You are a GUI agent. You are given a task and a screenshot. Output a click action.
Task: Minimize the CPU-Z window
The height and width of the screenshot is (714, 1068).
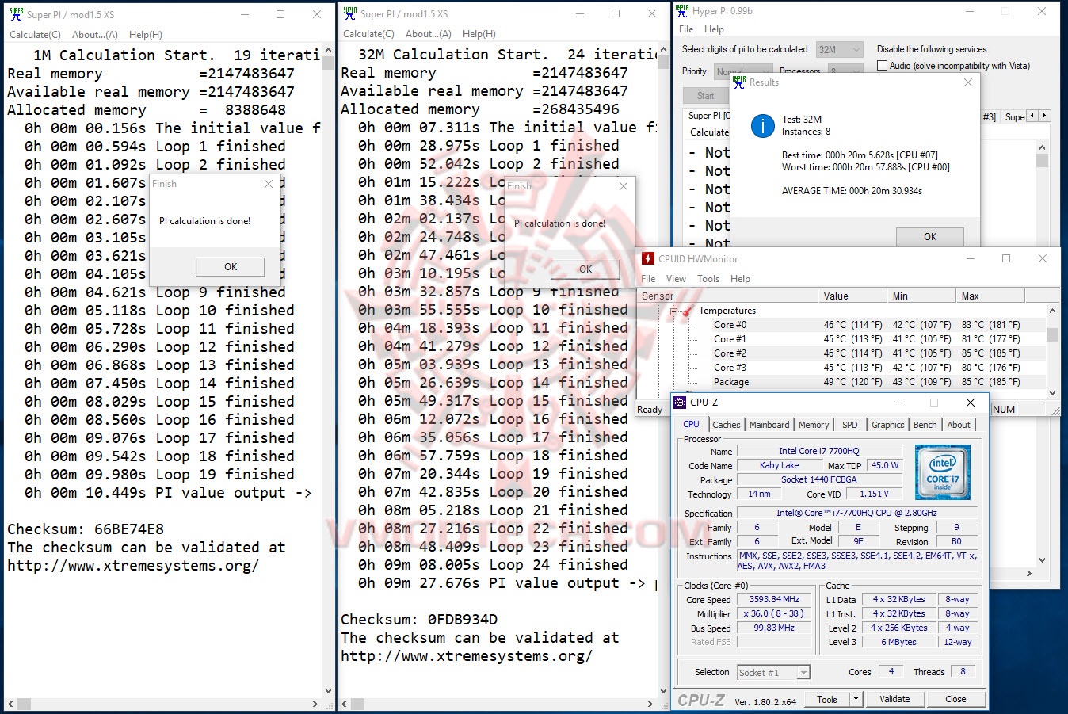898,403
